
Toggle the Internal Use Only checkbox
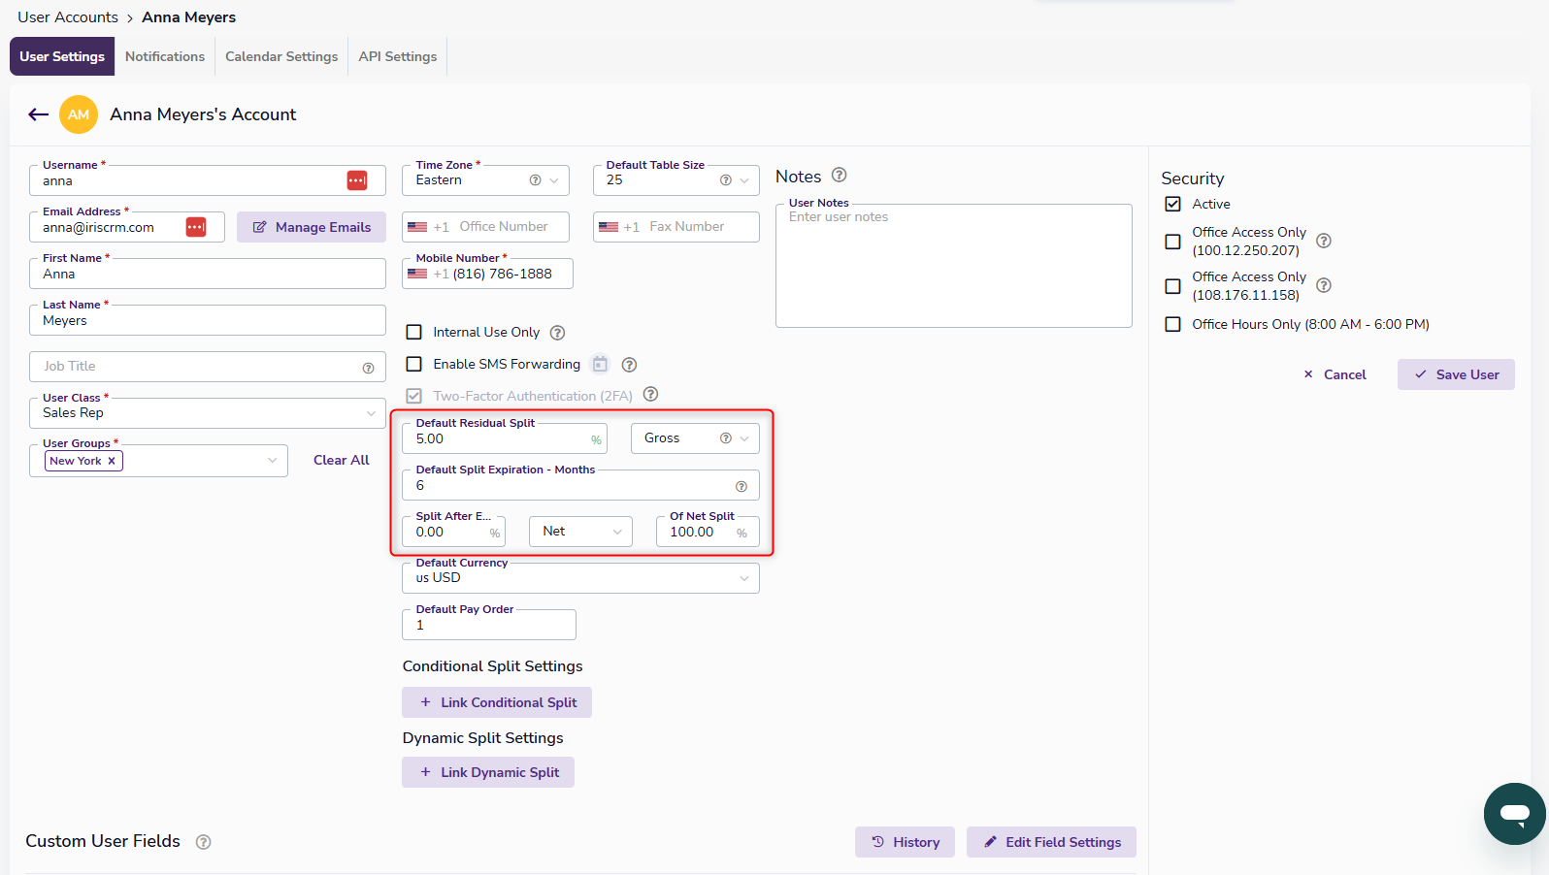coord(413,332)
